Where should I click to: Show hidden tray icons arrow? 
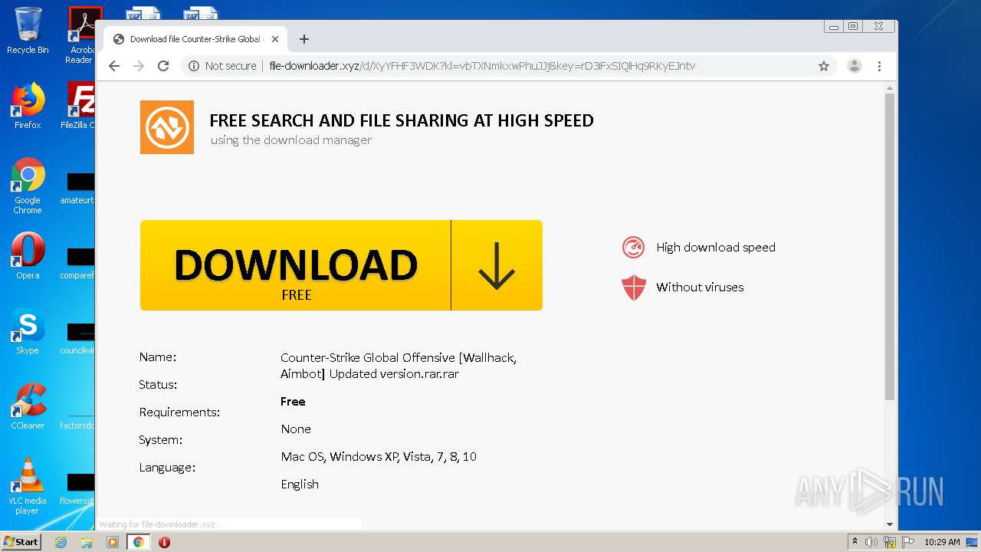click(x=855, y=542)
